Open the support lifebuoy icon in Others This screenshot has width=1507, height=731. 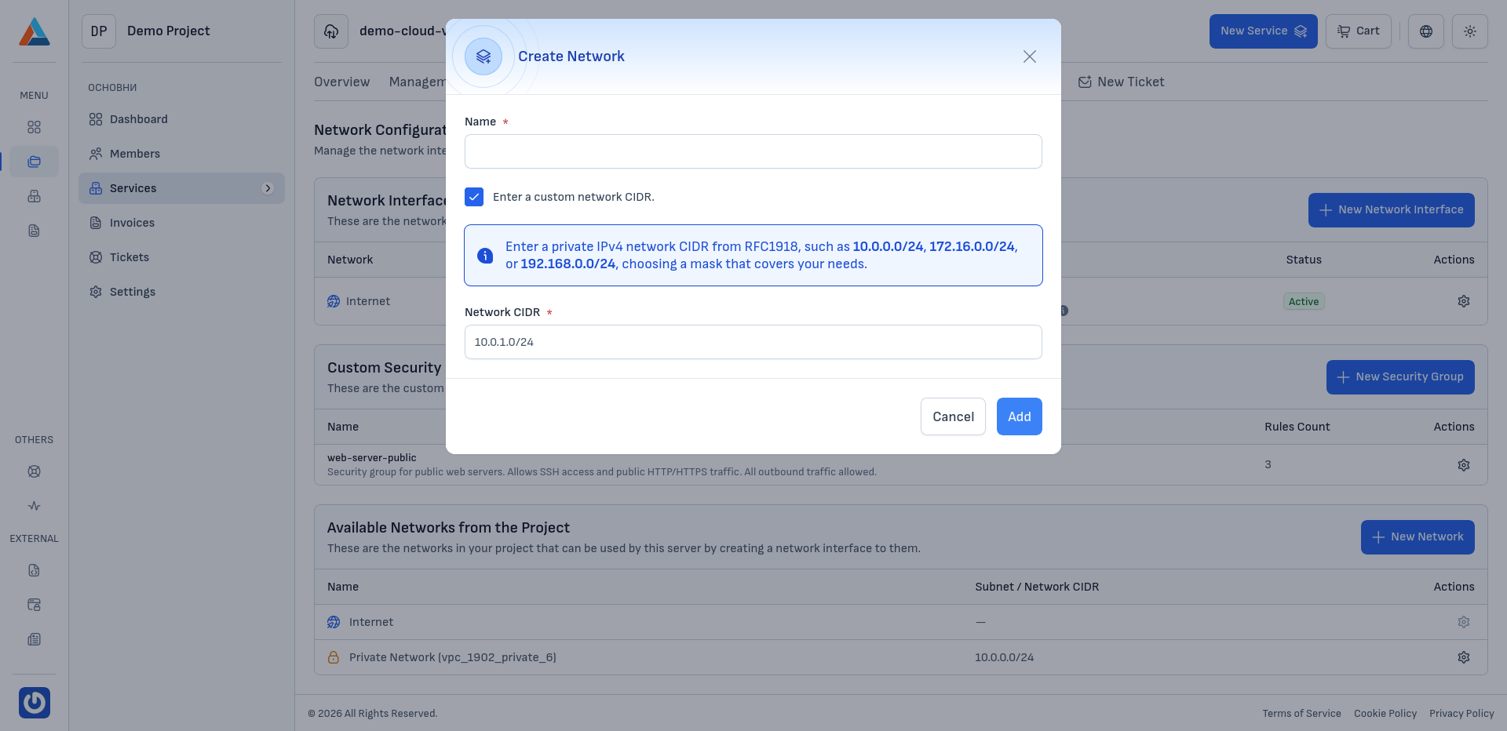tap(35, 471)
